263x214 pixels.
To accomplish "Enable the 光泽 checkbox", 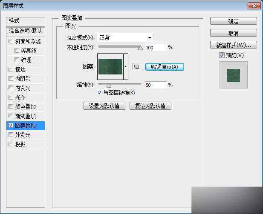I will click(11, 97).
